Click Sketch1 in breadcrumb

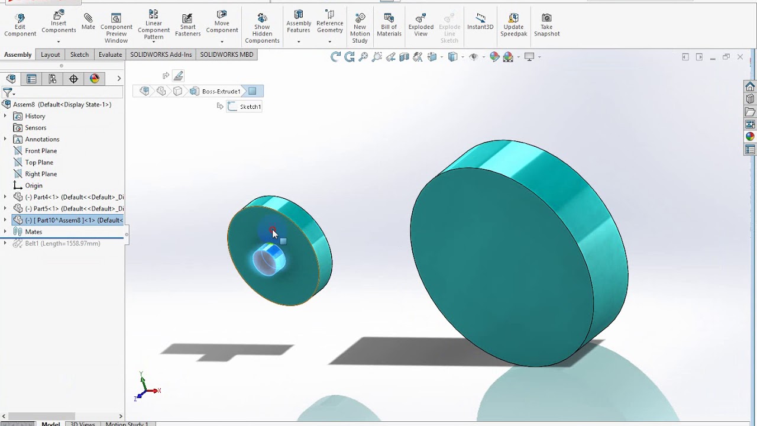(x=245, y=106)
